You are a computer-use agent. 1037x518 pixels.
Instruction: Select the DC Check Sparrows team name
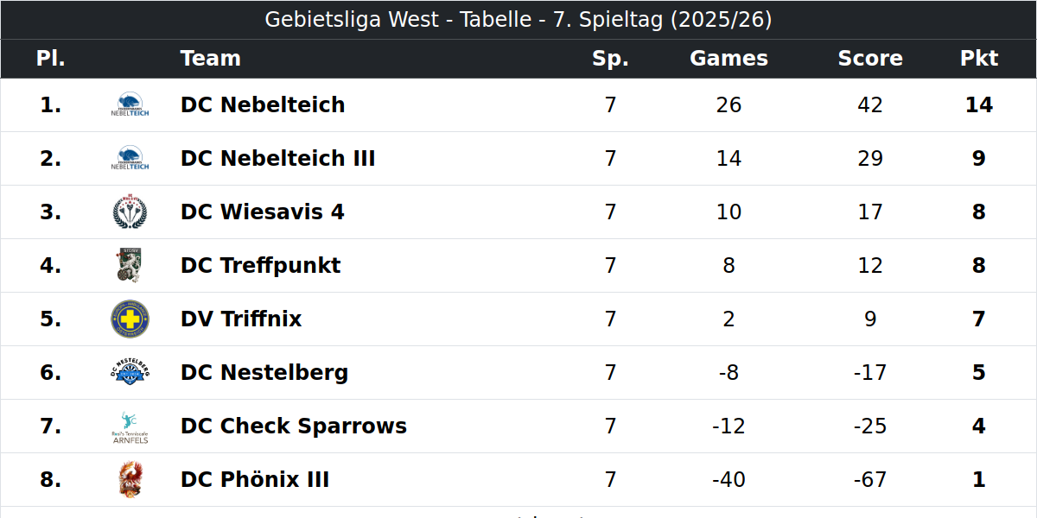(x=294, y=426)
